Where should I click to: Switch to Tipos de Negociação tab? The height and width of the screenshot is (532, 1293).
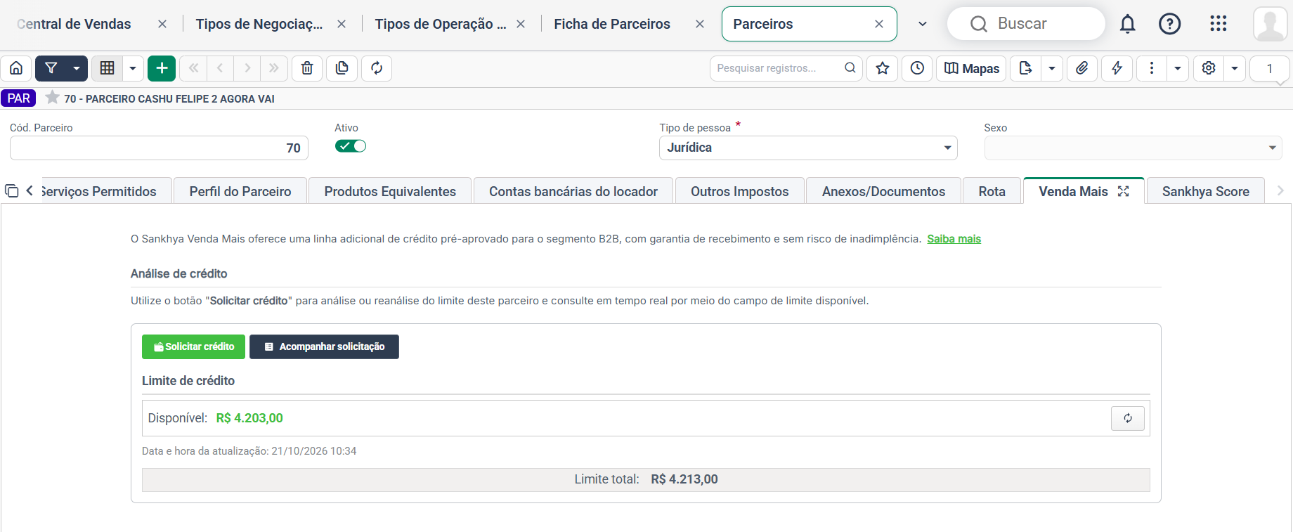point(259,24)
